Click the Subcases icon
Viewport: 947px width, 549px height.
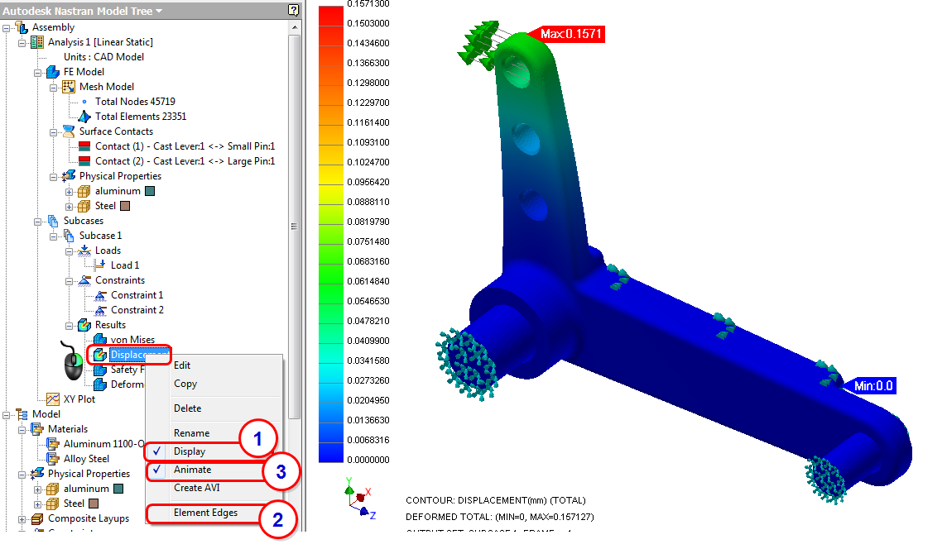pyautogui.click(x=53, y=221)
